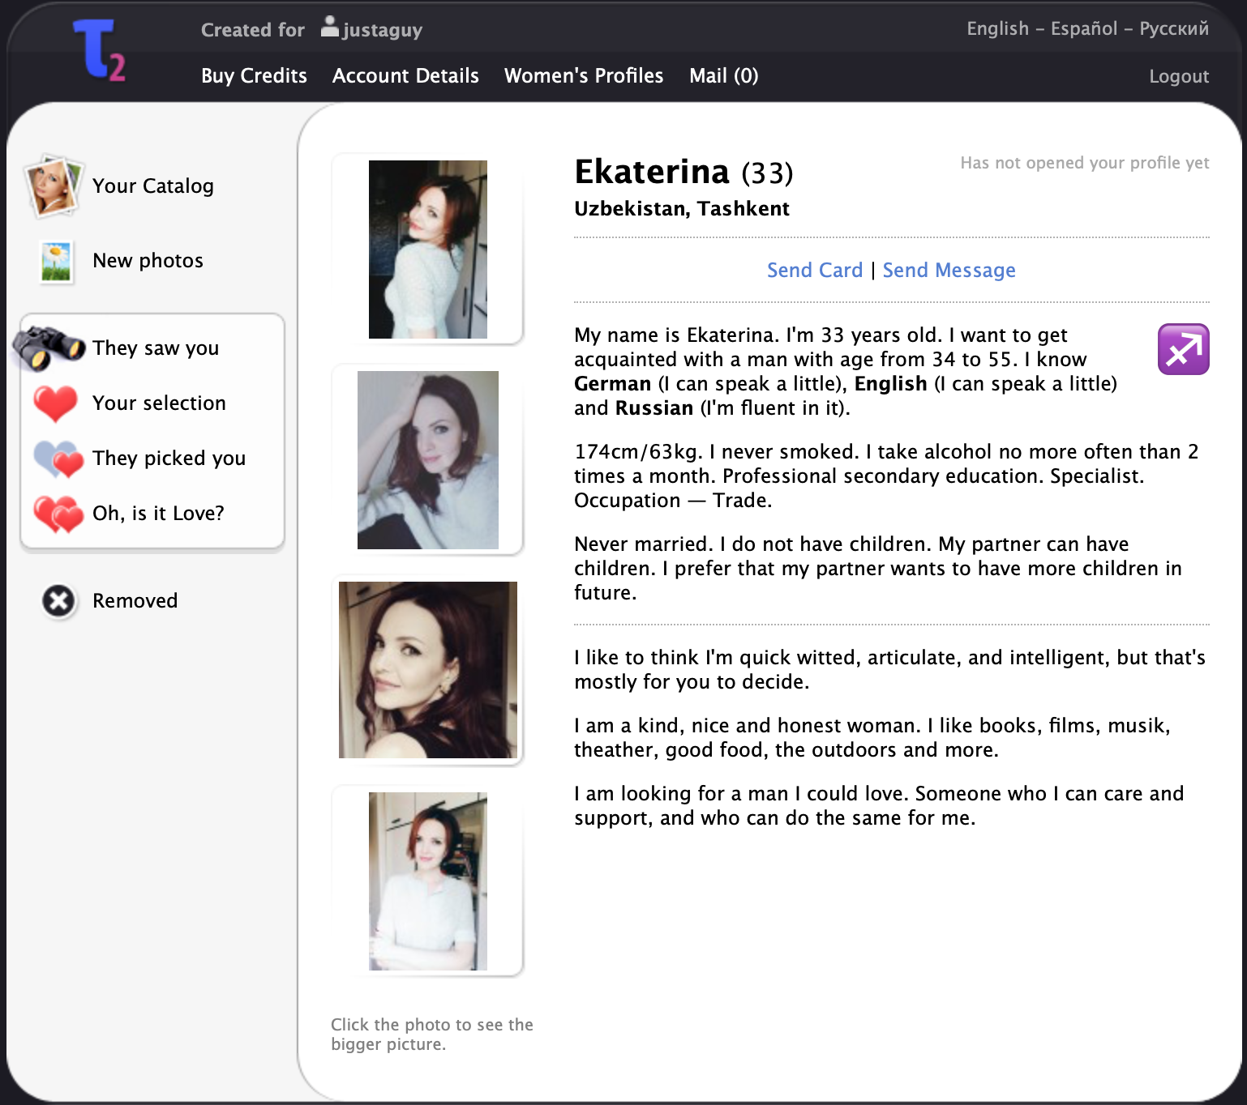Click the Send Card link
Image resolution: width=1247 pixels, height=1105 pixels.
pos(814,271)
